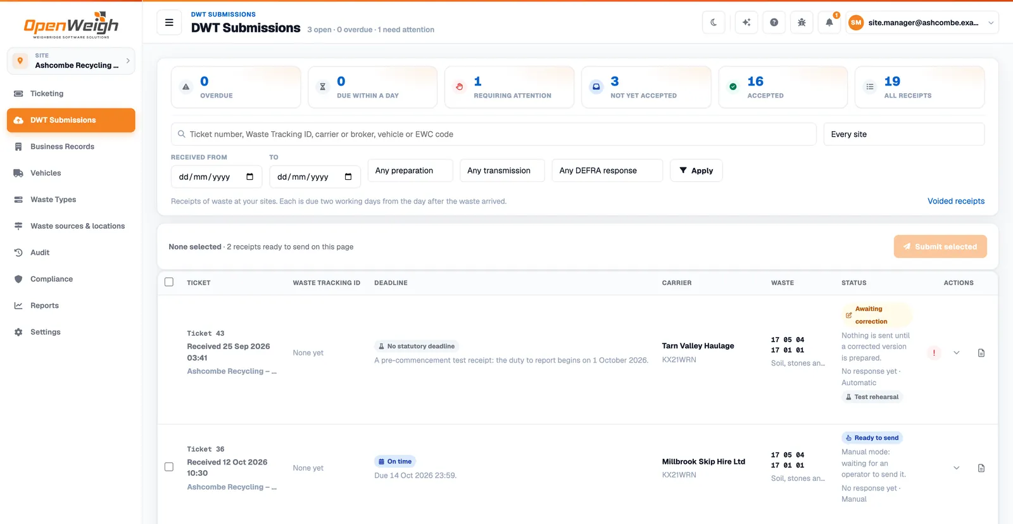Click the Requiring Attention hand icon
This screenshot has height=524, width=1013.
click(459, 87)
